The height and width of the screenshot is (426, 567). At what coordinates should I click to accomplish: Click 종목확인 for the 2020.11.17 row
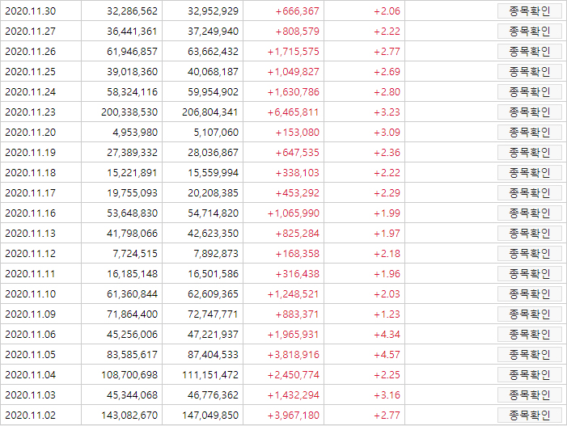tap(530, 193)
